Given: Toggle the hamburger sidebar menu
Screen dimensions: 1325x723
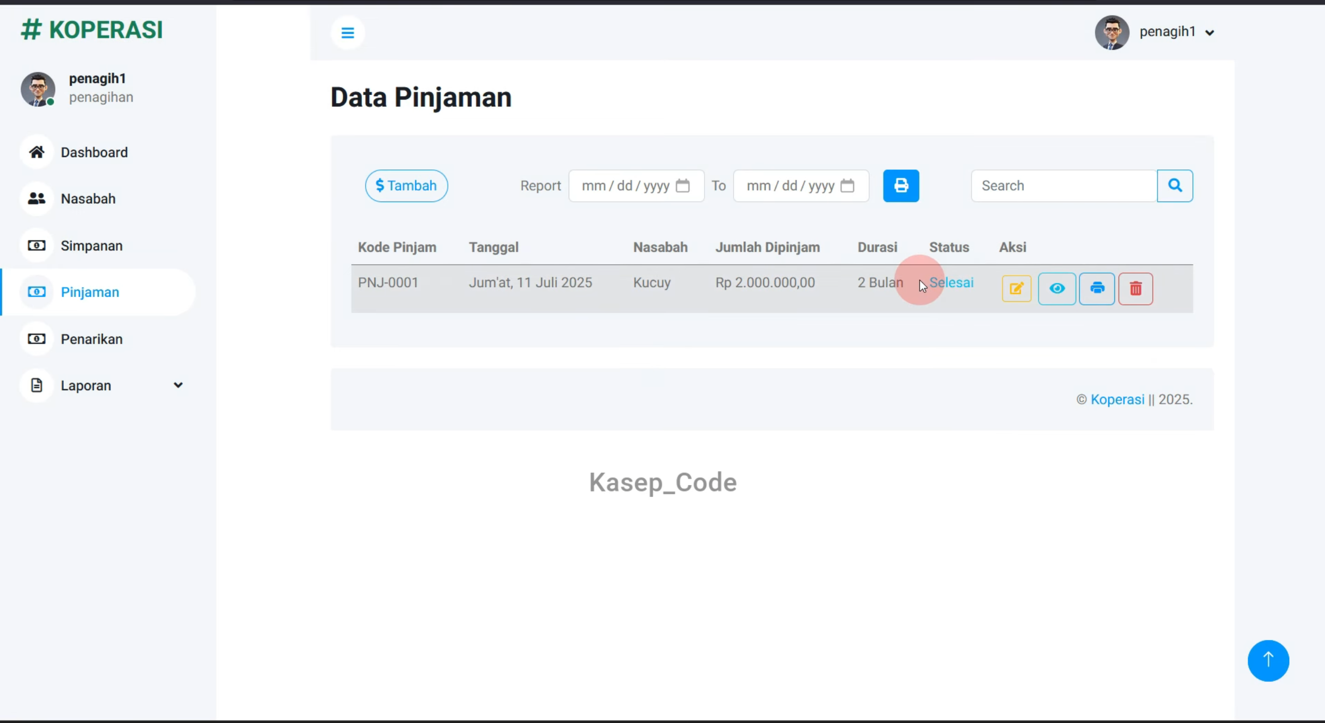Looking at the screenshot, I should pyautogui.click(x=347, y=33).
